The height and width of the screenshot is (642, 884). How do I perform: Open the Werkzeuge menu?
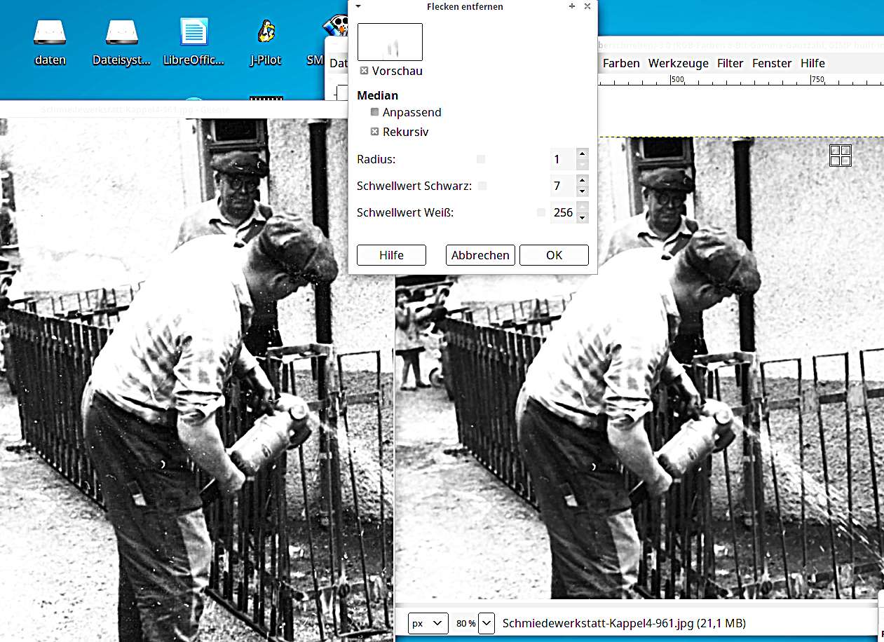click(x=678, y=63)
